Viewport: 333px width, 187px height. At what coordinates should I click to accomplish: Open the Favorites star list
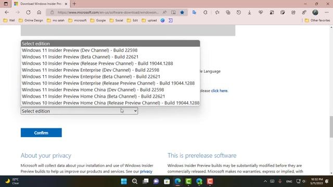[217, 12]
